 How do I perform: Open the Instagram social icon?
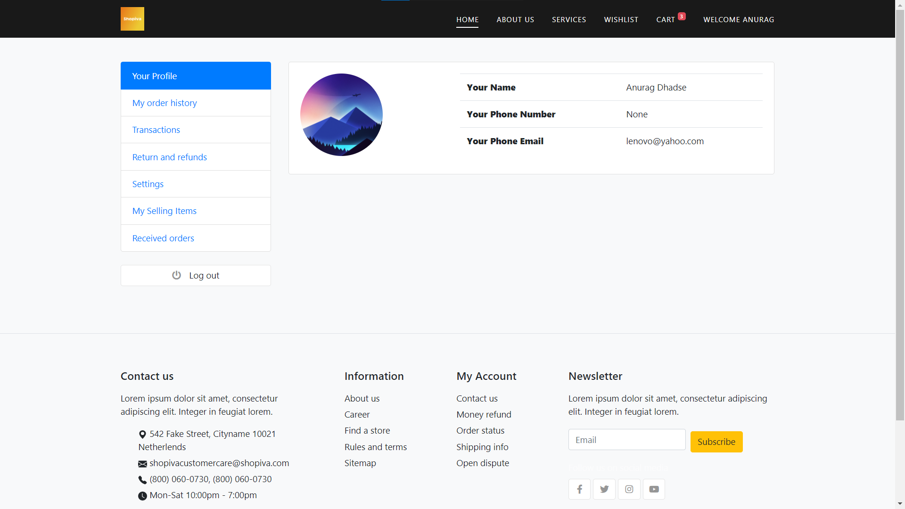click(x=629, y=489)
